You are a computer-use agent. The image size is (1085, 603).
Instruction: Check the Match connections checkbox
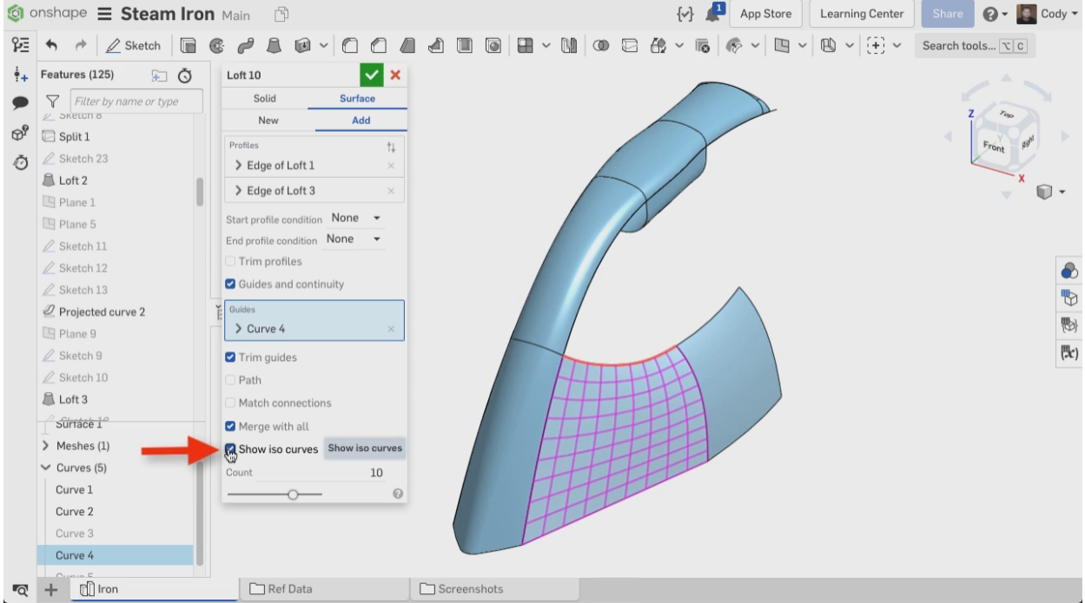coord(230,403)
